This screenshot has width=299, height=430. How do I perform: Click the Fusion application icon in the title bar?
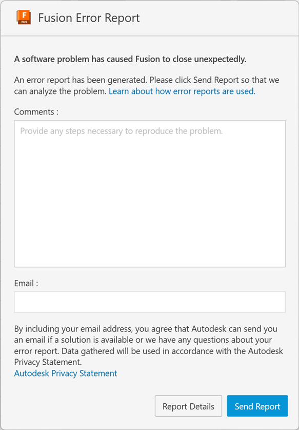coord(23,18)
